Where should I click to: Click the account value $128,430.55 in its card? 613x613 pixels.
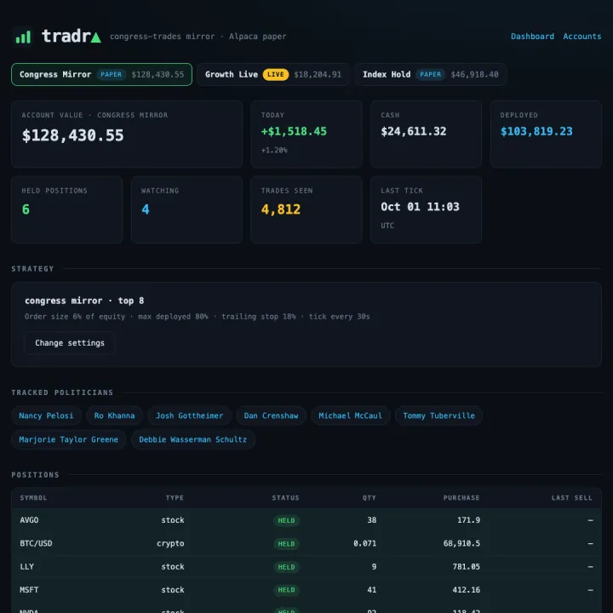coord(72,135)
